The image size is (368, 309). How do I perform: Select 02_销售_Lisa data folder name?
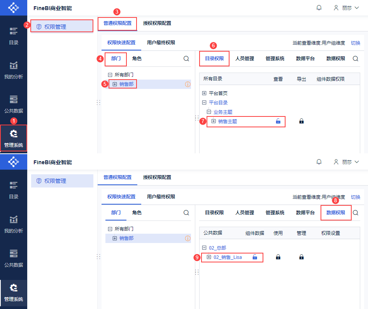tap(228, 257)
